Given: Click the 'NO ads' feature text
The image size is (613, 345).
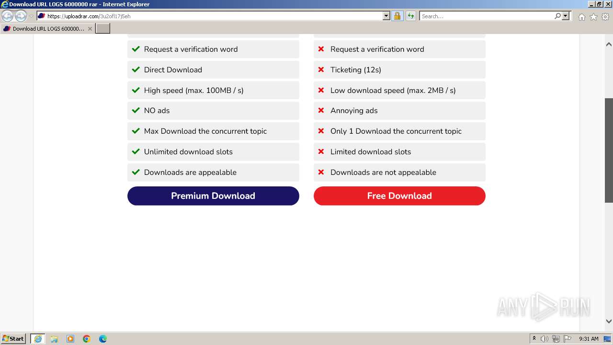Looking at the screenshot, I should [x=157, y=111].
